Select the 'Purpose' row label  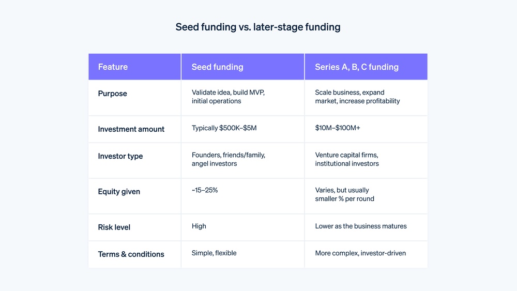112,94
